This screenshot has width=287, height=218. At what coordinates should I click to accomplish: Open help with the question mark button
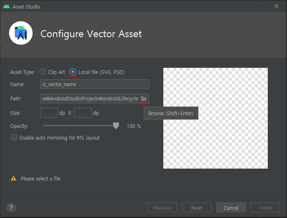[11, 207]
